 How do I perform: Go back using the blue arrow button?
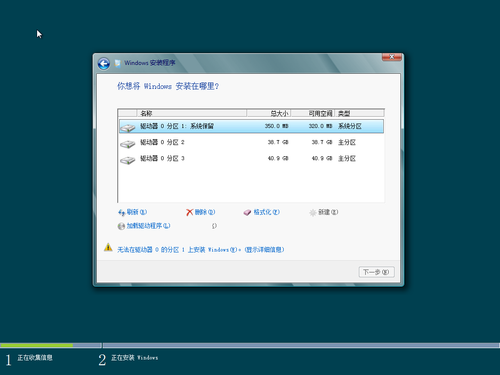104,63
